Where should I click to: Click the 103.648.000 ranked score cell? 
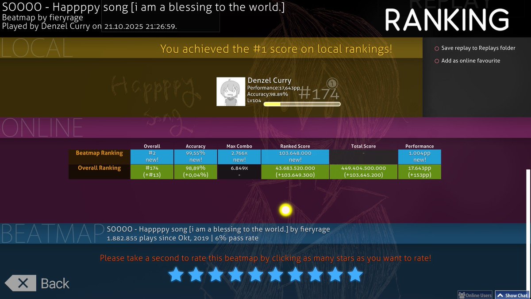click(295, 157)
